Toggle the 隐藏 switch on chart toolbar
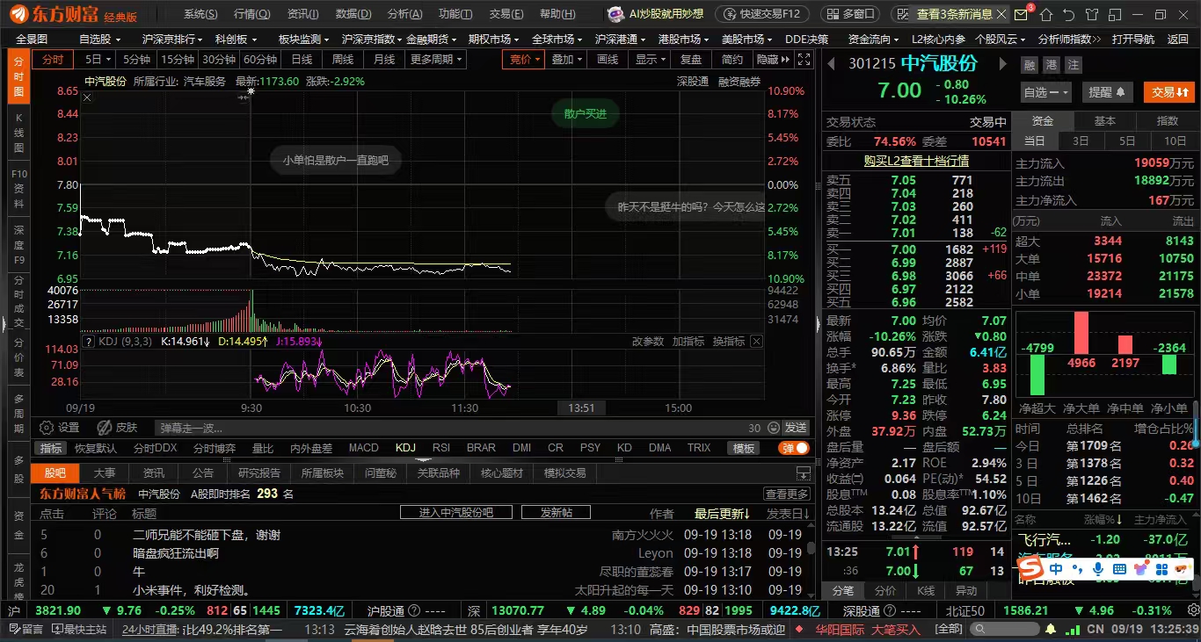This screenshot has width=1201, height=642. click(x=774, y=59)
